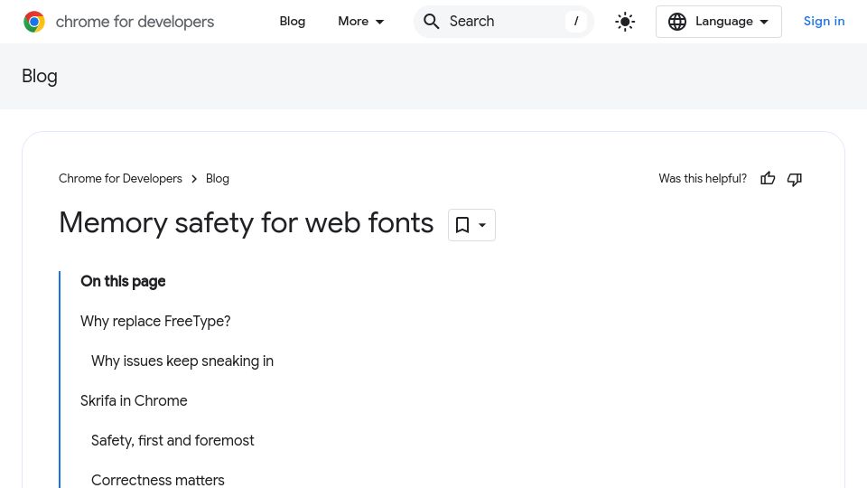The height and width of the screenshot is (488, 867).
Task: Open the Language dropdown
Action: (719, 22)
